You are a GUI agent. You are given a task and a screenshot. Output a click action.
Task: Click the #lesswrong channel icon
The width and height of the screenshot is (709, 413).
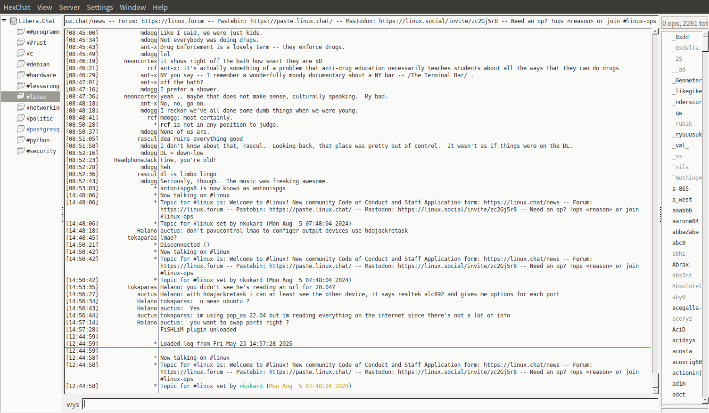tap(21, 86)
